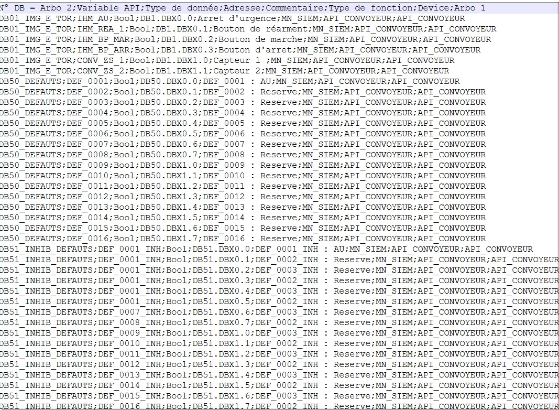Click the "Device" header word
The height and width of the screenshot is (410, 559).
click(433, 8)
